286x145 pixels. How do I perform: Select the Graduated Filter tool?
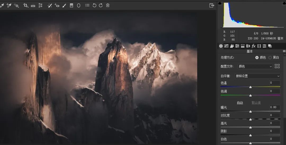(x=71, y=6)
